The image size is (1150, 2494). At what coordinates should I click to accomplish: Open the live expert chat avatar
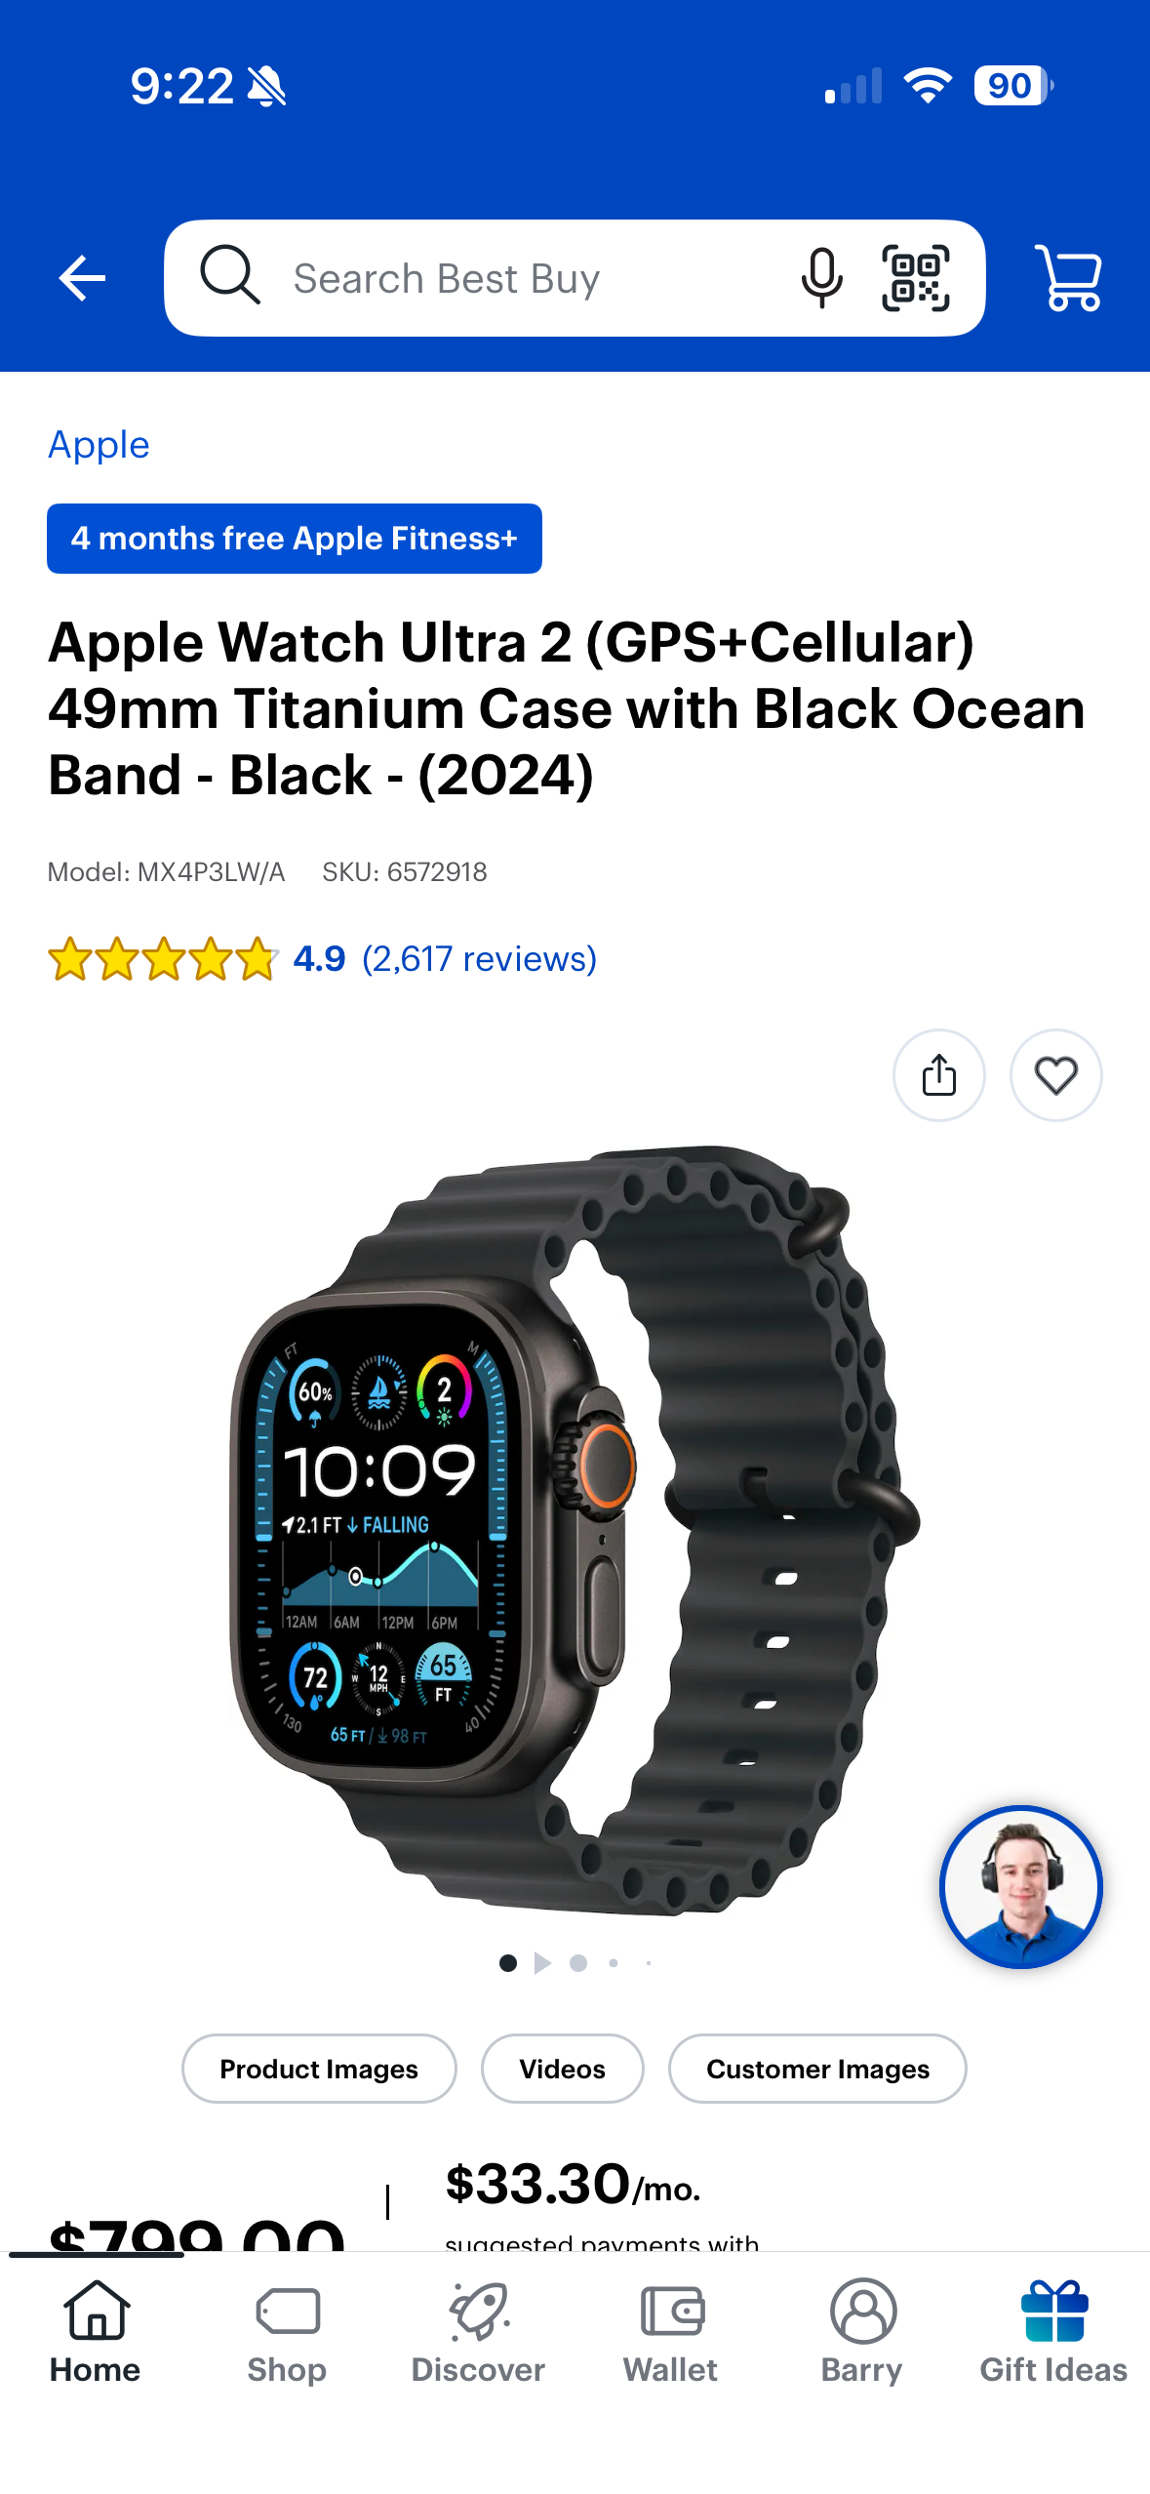(1020, 1886)
